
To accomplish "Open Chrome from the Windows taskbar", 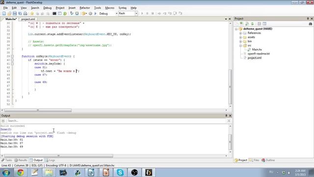I will pyautogui.click(x=20, y=173).
